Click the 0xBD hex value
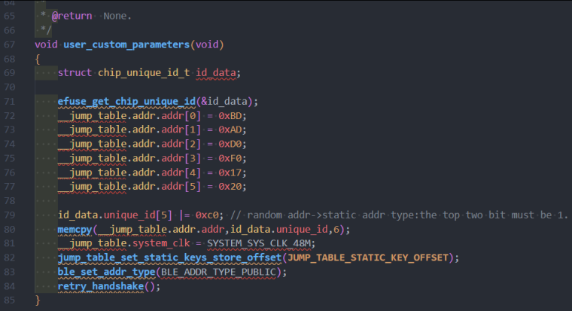 tap(231, 116)
